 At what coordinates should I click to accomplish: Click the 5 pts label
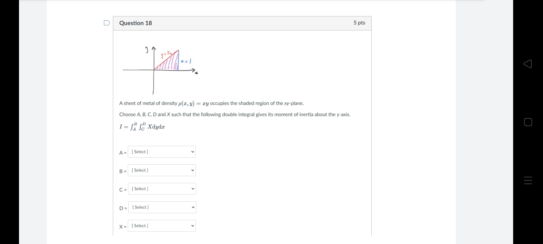click(359, 23)
